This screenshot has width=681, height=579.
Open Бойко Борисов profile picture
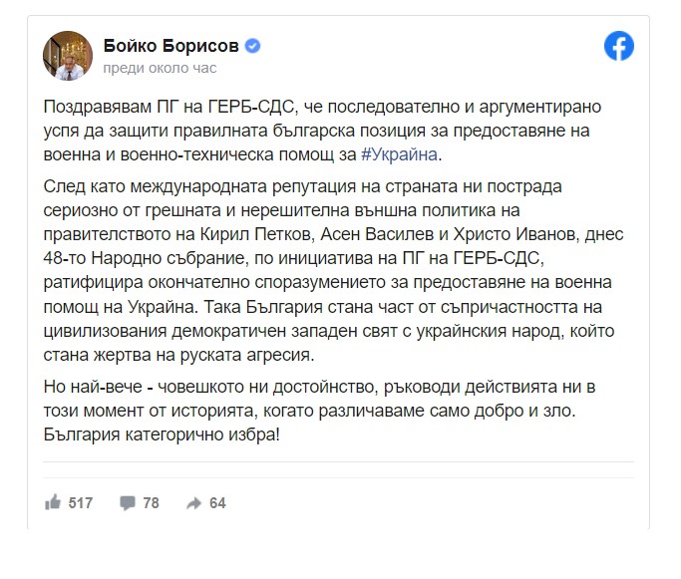pos(66,56)
